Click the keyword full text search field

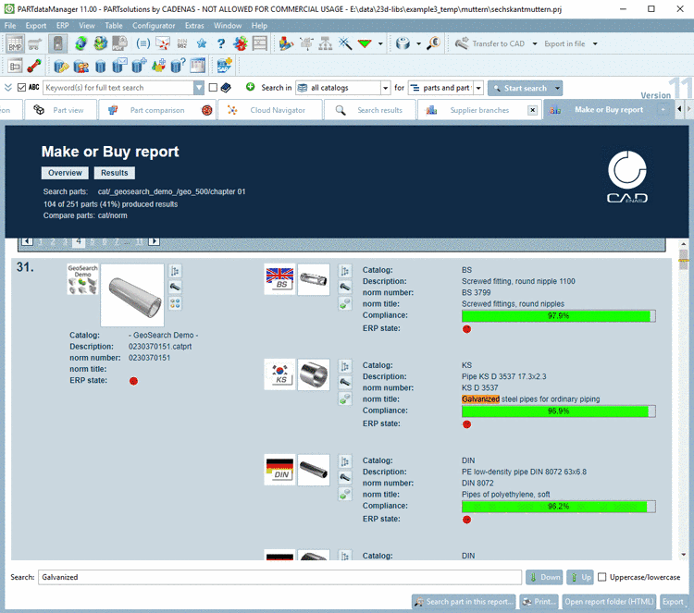(118, 88)
